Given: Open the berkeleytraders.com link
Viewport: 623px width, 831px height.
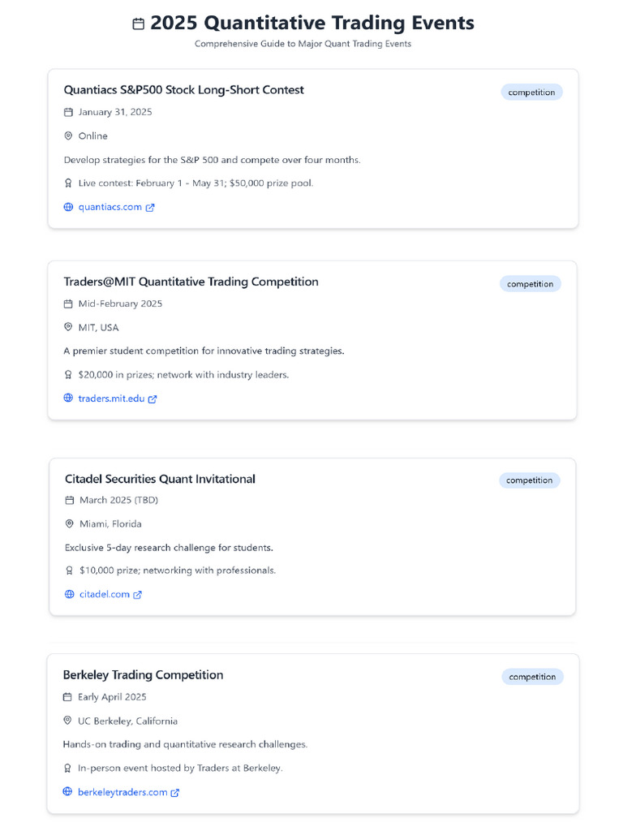Looking at the screenshot, I should coord(122,792).
